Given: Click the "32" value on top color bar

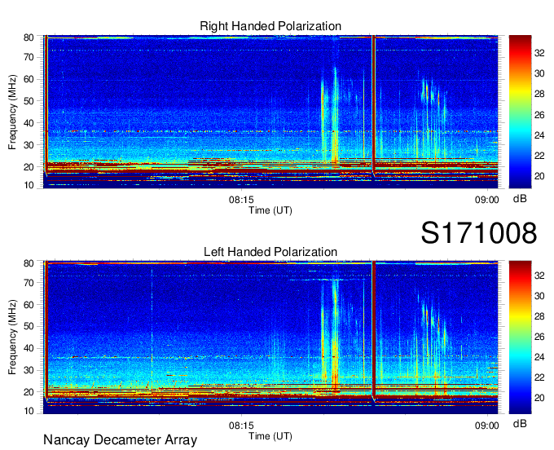Looking at the screenshot, I should point(539,53).
